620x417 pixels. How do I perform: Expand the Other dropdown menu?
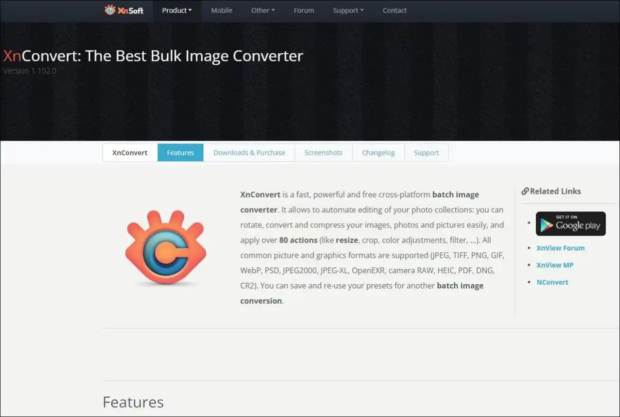[263, 10]
